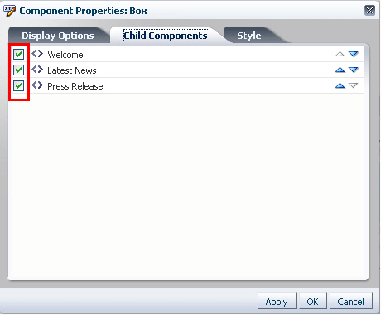
Task: Confirm changes with the OK button
Action: point(312,302)
